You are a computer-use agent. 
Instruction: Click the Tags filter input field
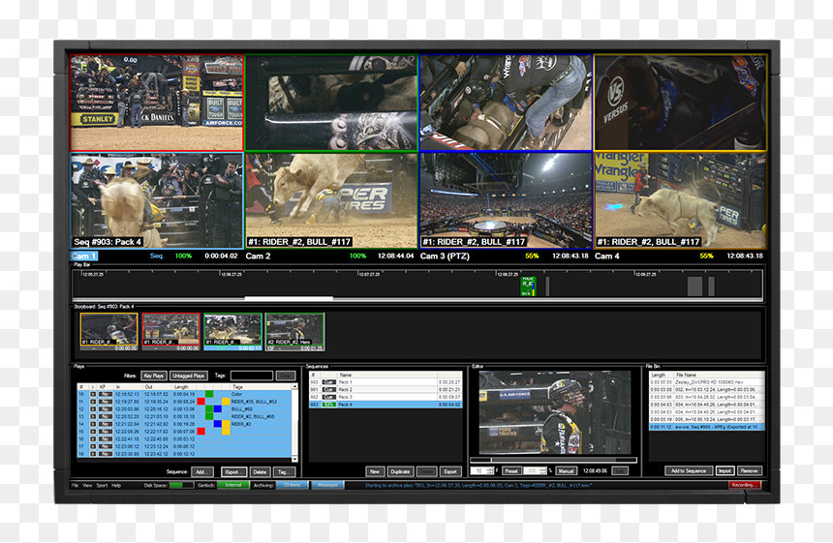tap(252, 376)
